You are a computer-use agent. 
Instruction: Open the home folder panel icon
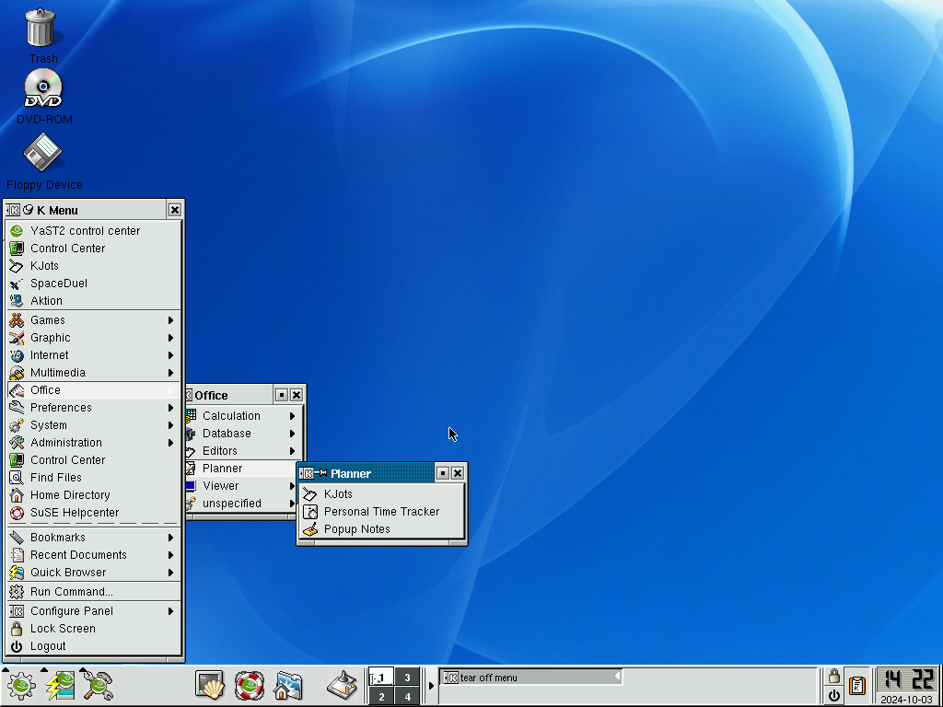tap(287, 685)
